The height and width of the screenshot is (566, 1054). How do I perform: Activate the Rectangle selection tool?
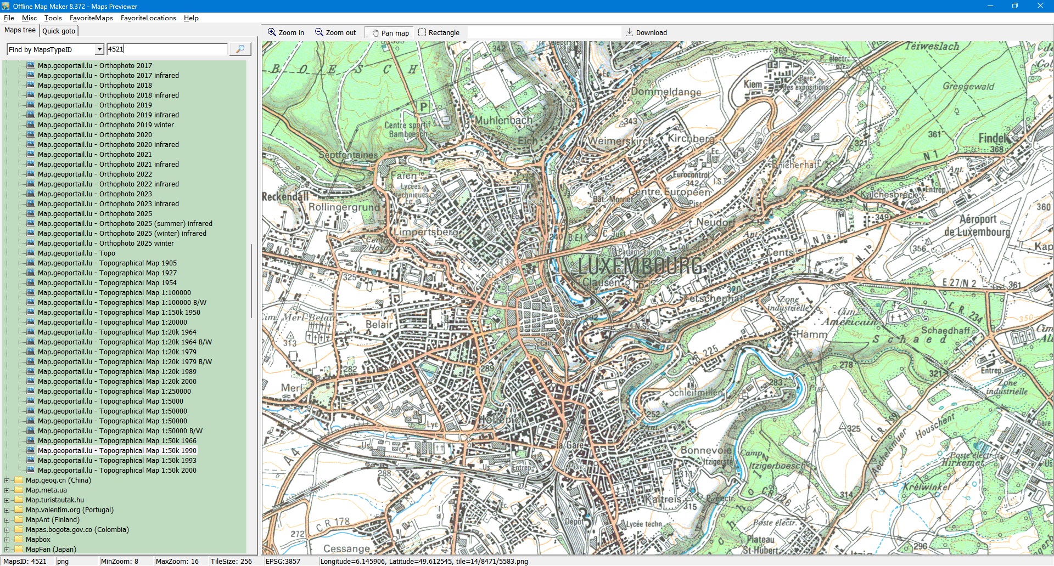pos(422,32)
